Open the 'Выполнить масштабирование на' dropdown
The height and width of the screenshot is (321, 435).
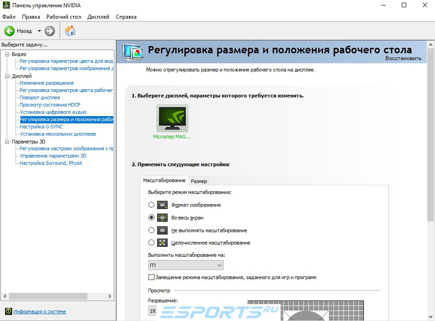coord(186,265)
